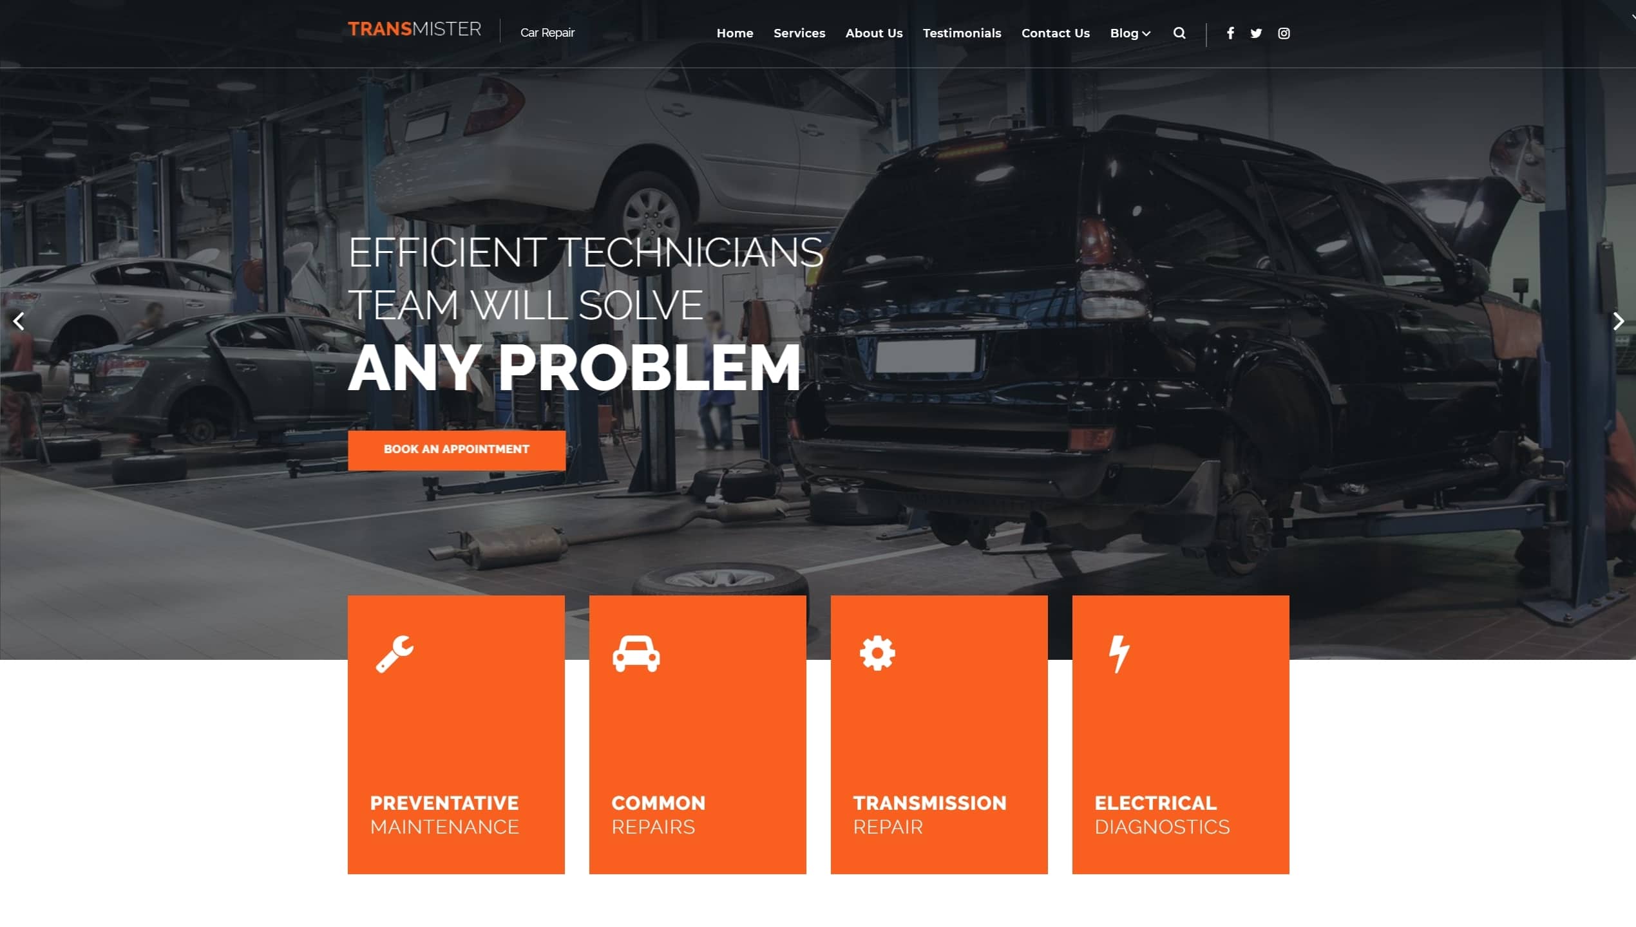Viewport: 1636px width, 927px height.
Task: Click the search magnifying glass icon
Action: [x=1180, y=33]
